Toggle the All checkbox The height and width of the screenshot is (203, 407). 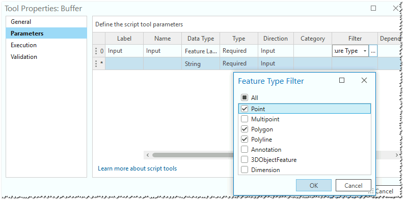245,97
